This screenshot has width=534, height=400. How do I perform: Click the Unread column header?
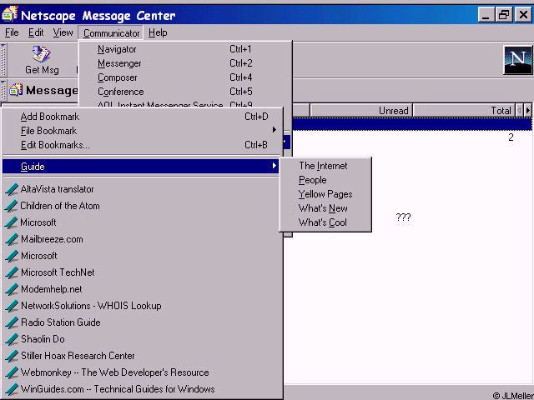coord(361,111)
